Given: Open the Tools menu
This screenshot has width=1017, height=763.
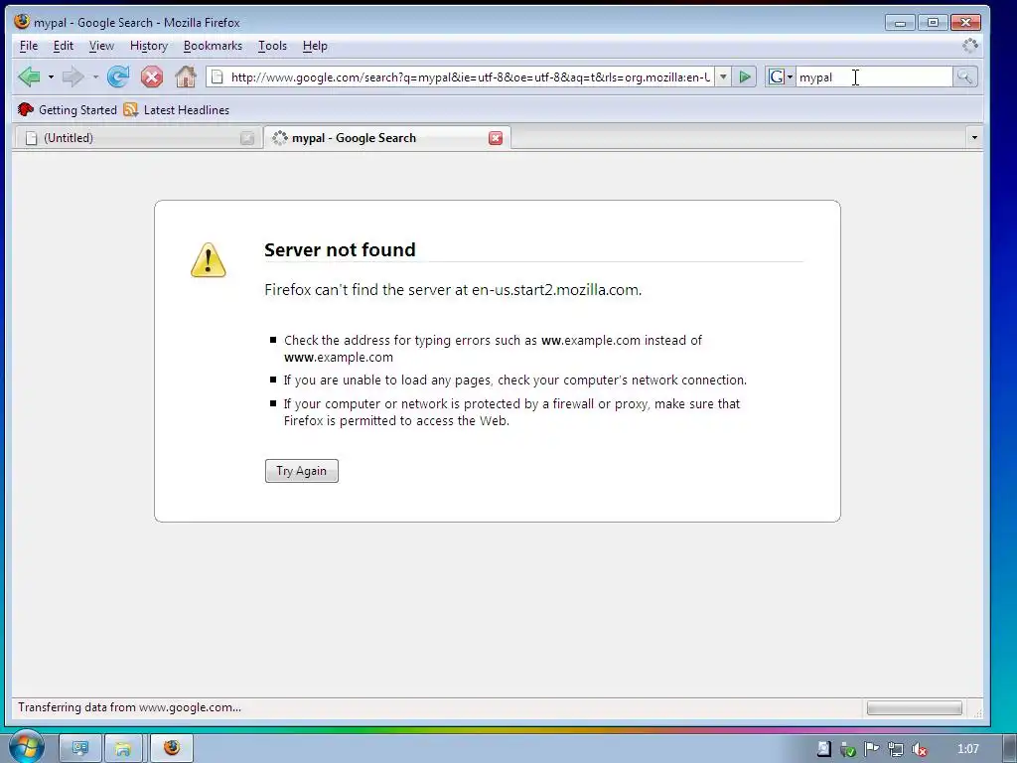Looking at the screenshot, I should [272, 46].
